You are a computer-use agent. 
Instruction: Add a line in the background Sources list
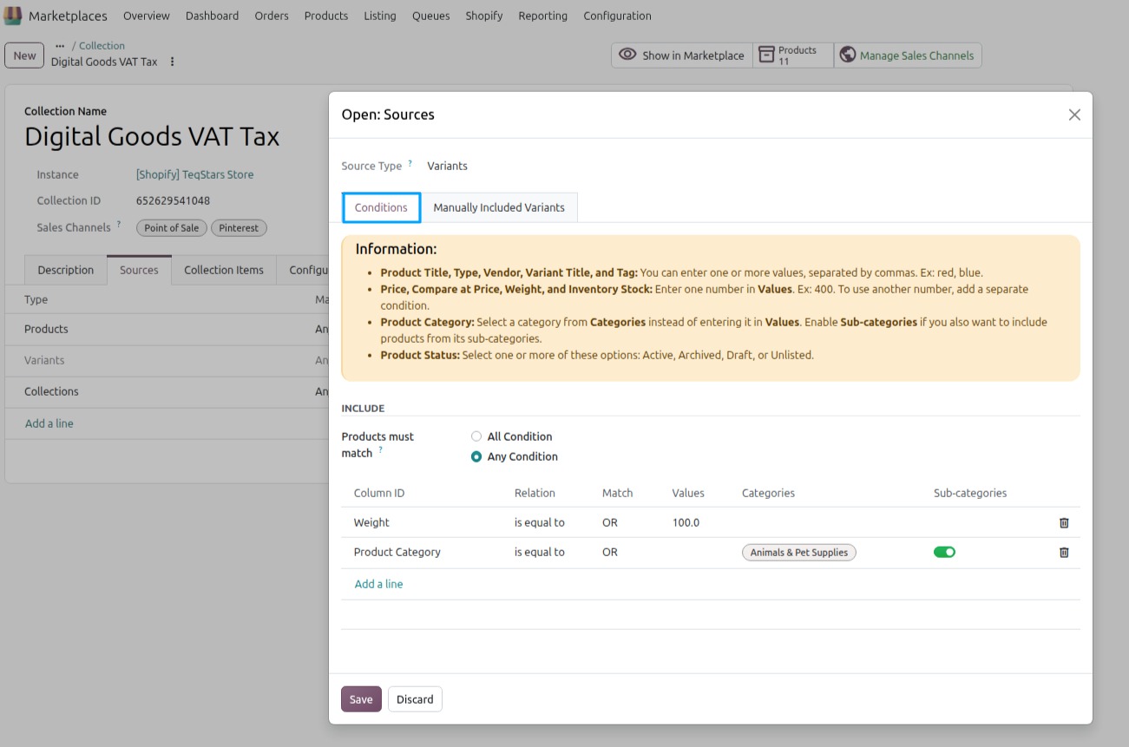tap(49, 423)
